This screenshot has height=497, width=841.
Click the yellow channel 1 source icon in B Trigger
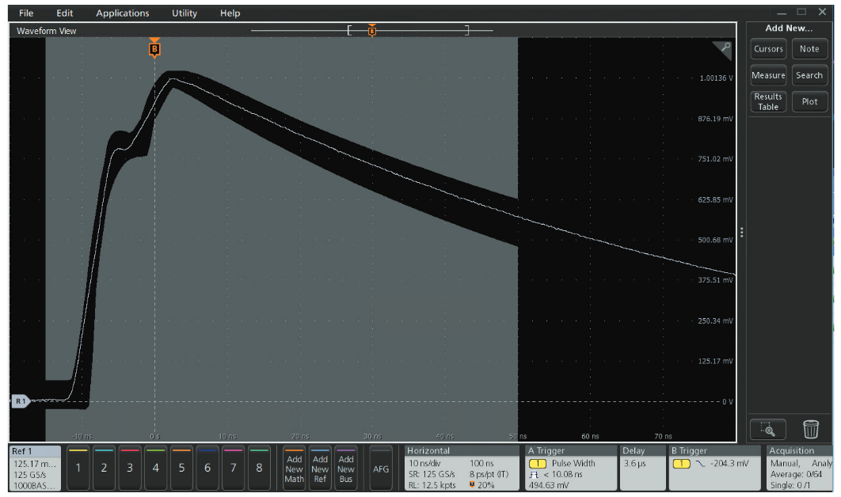pyautogui.click(x=681, y=463)
